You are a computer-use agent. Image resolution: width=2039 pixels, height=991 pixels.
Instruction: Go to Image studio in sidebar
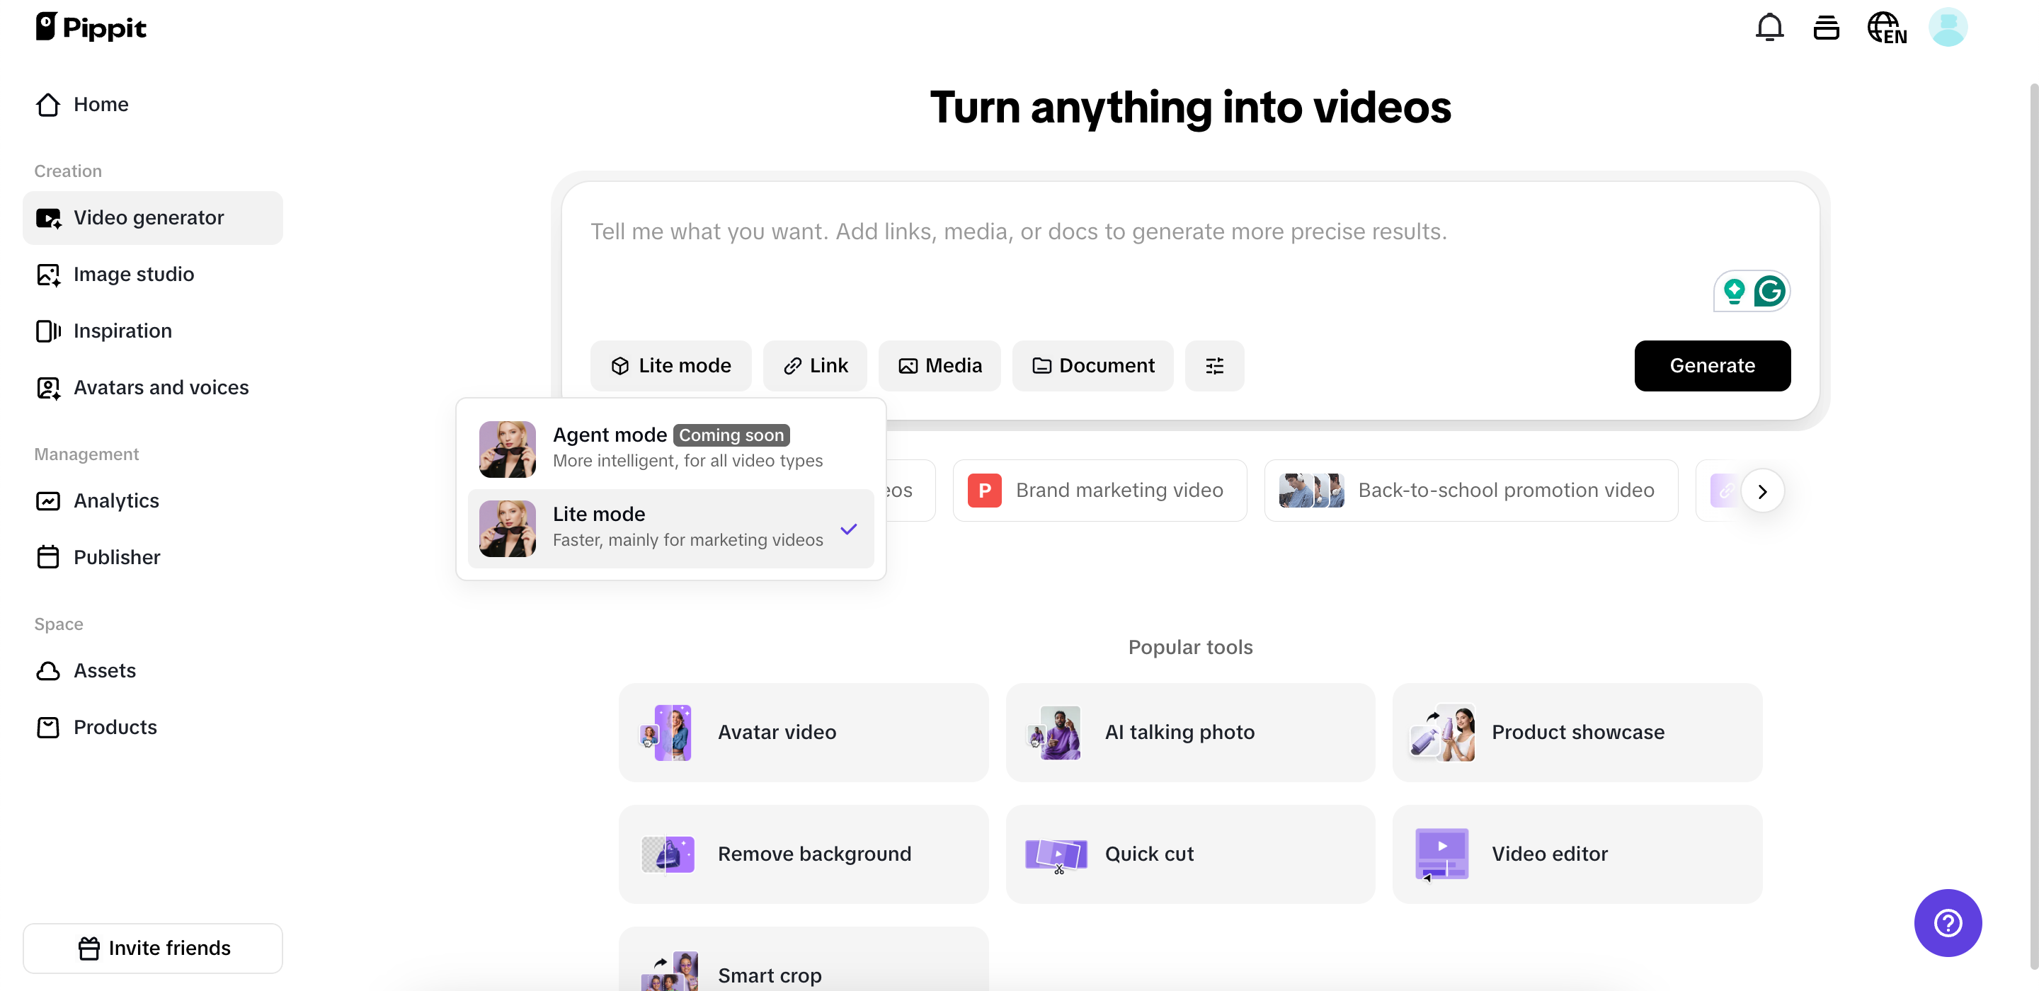133,274
